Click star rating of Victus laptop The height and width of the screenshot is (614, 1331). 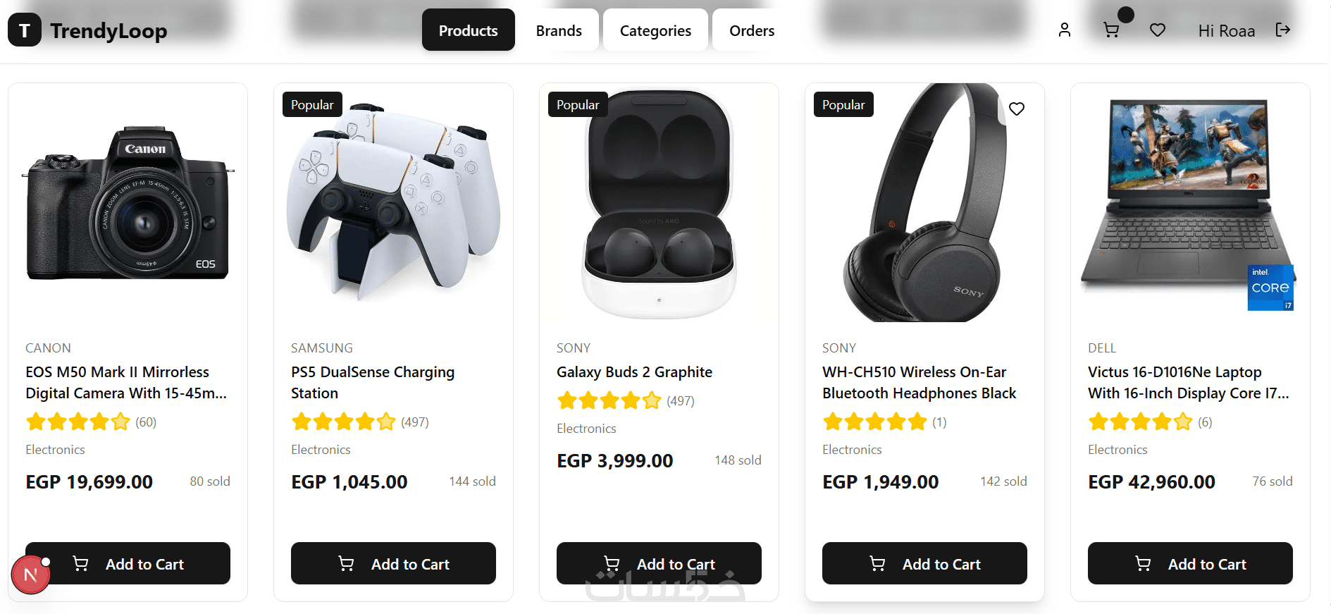1141,422
